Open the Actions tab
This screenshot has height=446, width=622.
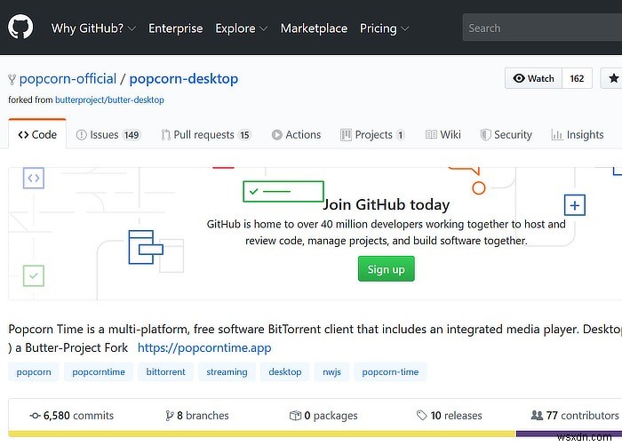pyautogui.click(x=296, y=134)
